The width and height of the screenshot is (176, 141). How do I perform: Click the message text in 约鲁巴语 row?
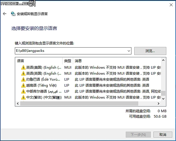click(112, 79)
